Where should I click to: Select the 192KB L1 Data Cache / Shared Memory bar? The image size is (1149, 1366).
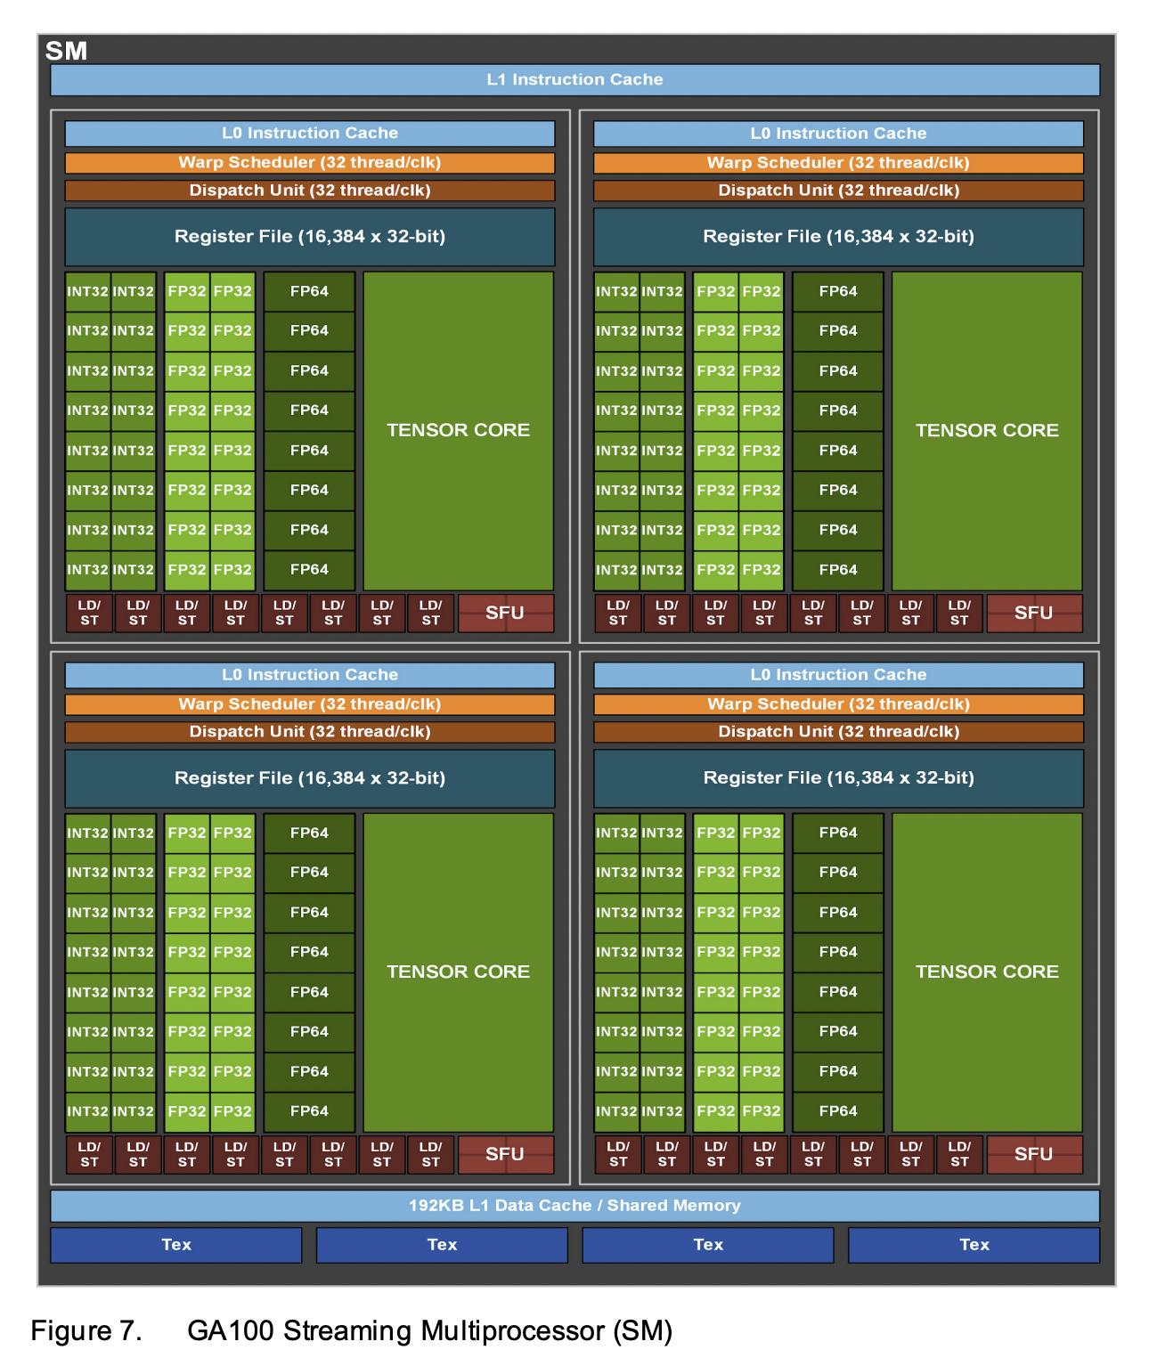(574, 1206)
